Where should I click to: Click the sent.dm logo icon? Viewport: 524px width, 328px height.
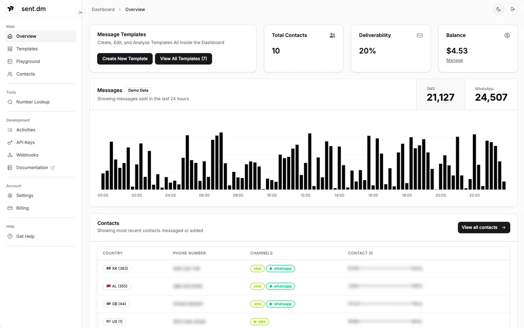click(x=11, y=9)
